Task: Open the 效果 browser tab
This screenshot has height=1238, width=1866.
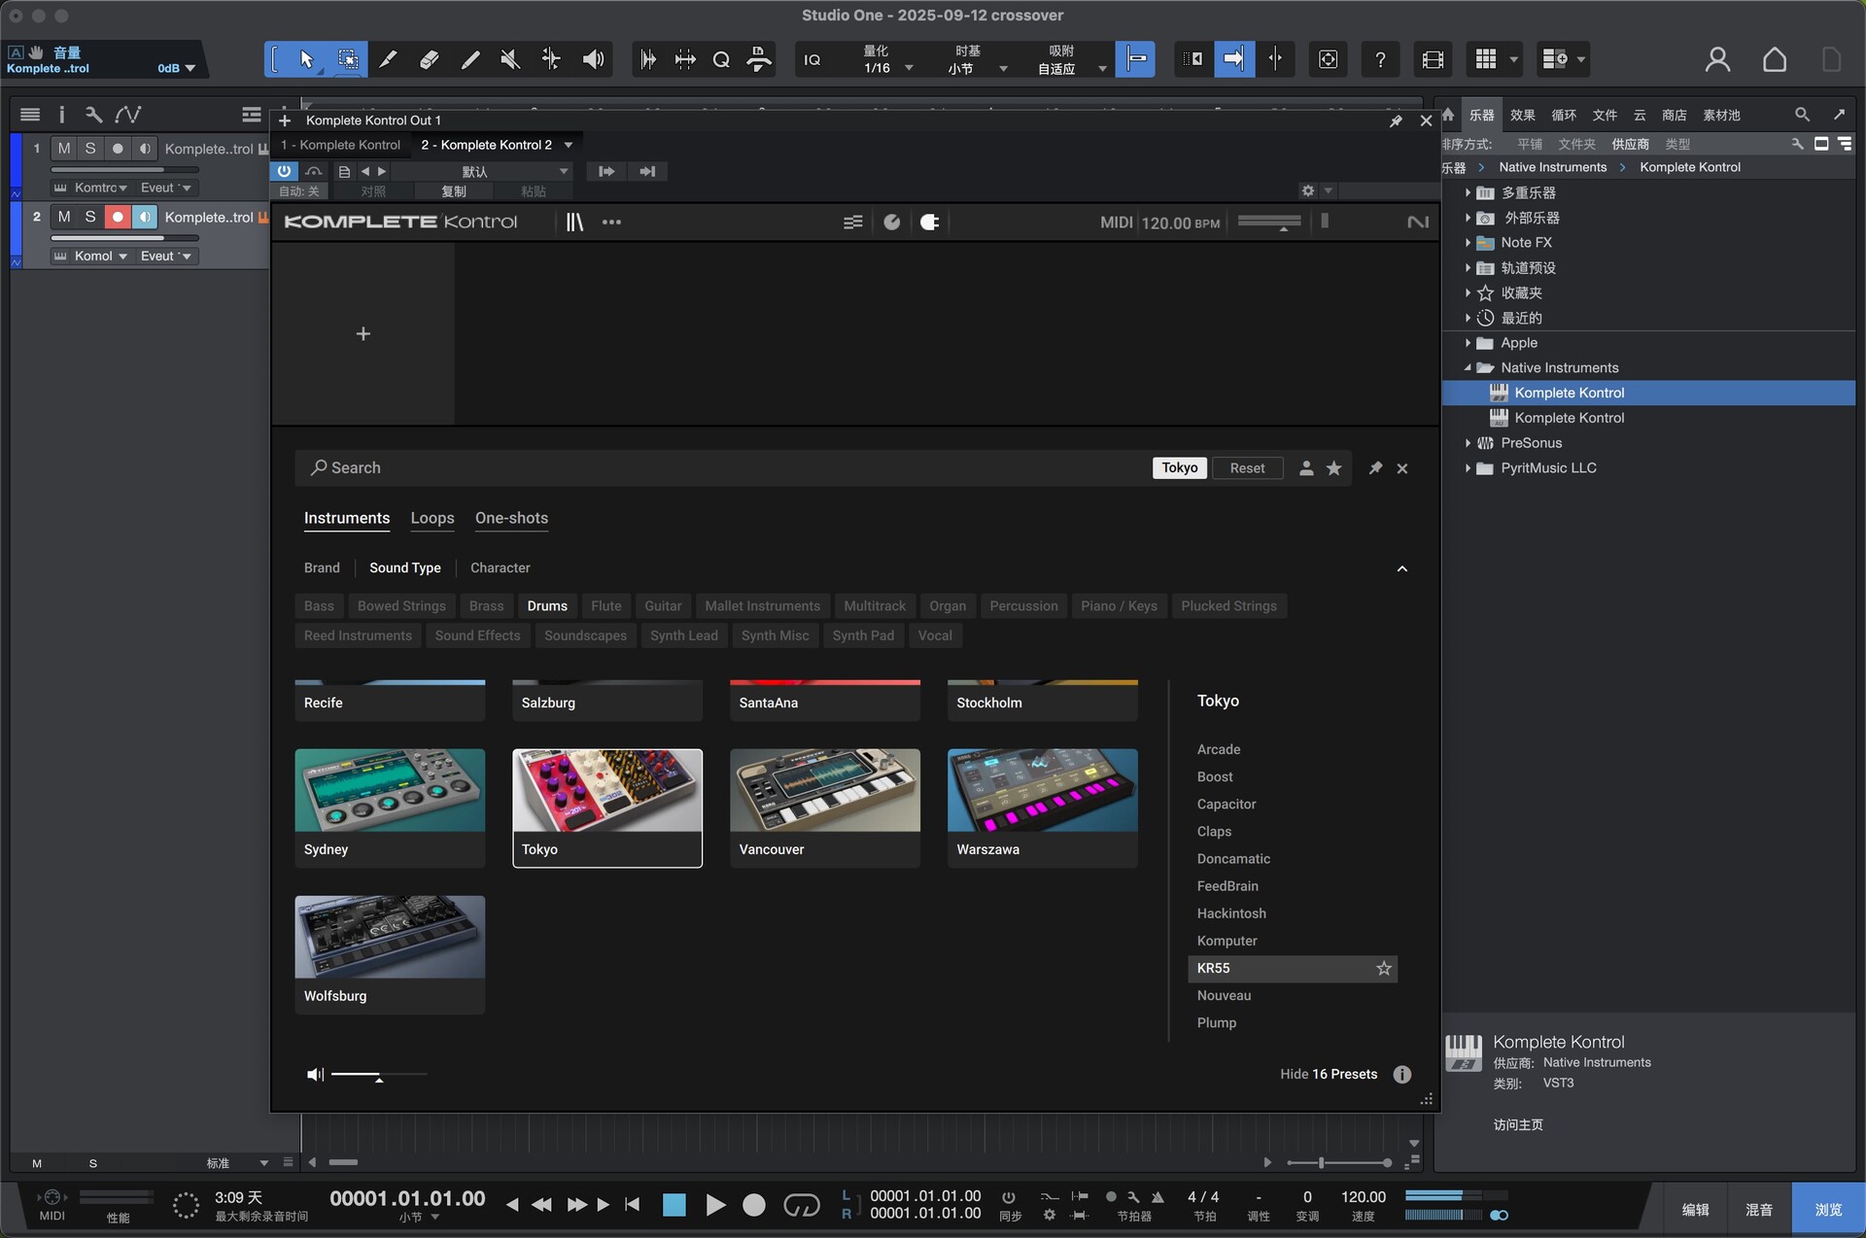Action: click(1522, 115)
